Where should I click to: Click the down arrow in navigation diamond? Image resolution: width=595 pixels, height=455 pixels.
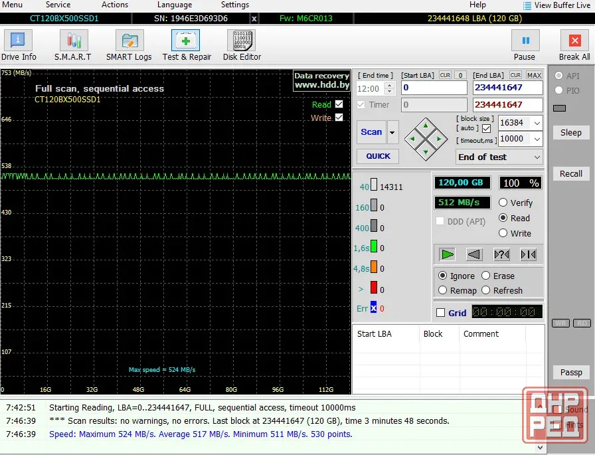point(426,152)
